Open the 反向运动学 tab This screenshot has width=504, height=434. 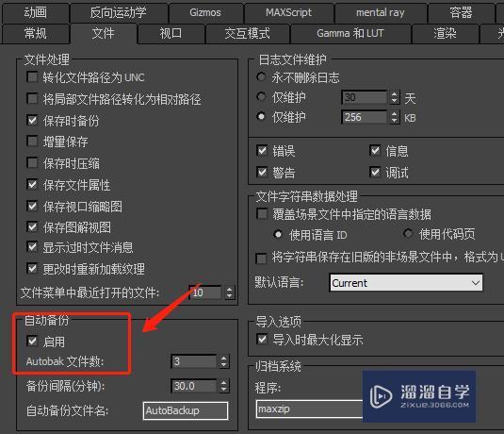[119, 13]
